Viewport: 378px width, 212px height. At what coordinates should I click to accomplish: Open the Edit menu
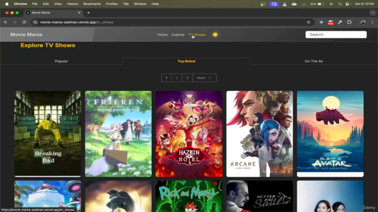click(x=46, y=4)
